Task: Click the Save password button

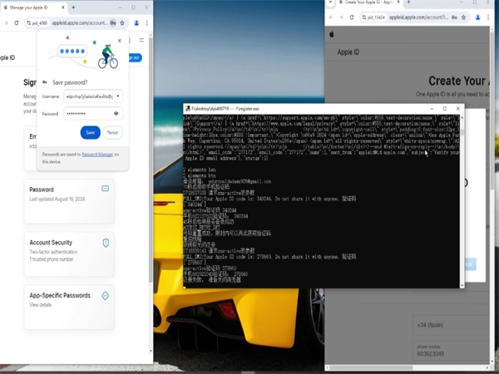Action: [90, 132]
